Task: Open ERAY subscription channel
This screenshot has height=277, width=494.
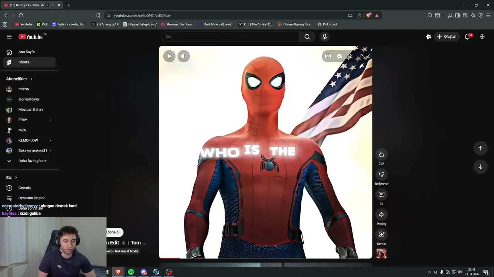Action: pos(29,120)
